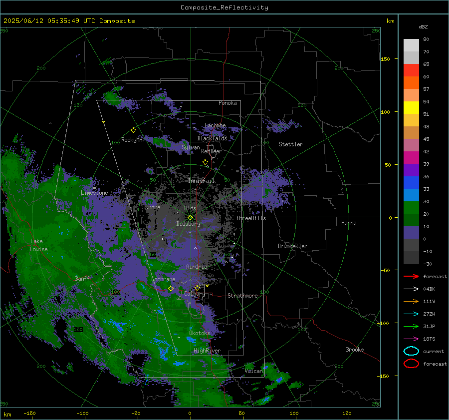Select the 36 dBZ purple color swatch
This screenshot has height=420, width=449.
[411, 170]
